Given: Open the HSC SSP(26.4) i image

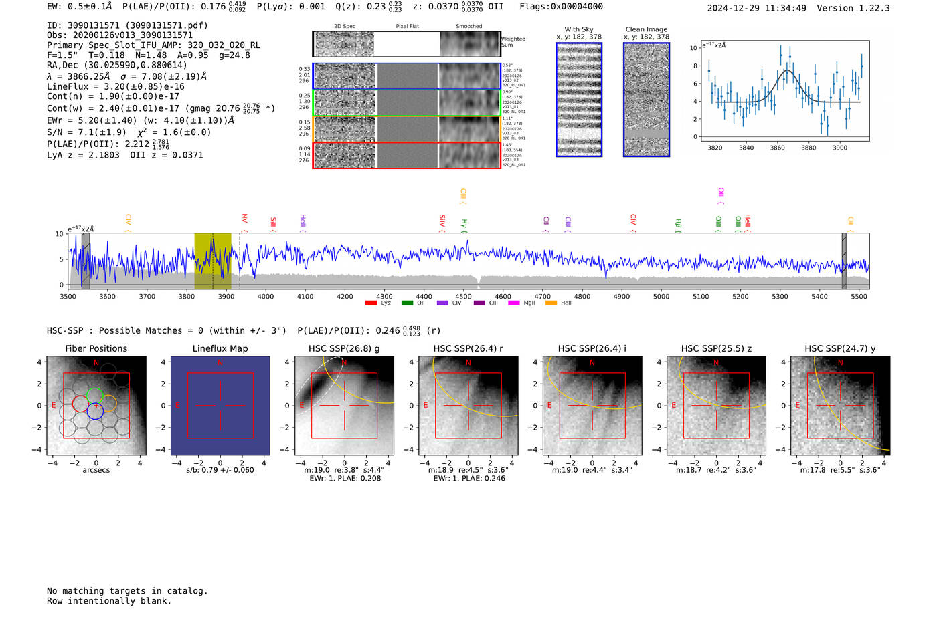Looking at the screenshot, I should (x=592, y=406).
